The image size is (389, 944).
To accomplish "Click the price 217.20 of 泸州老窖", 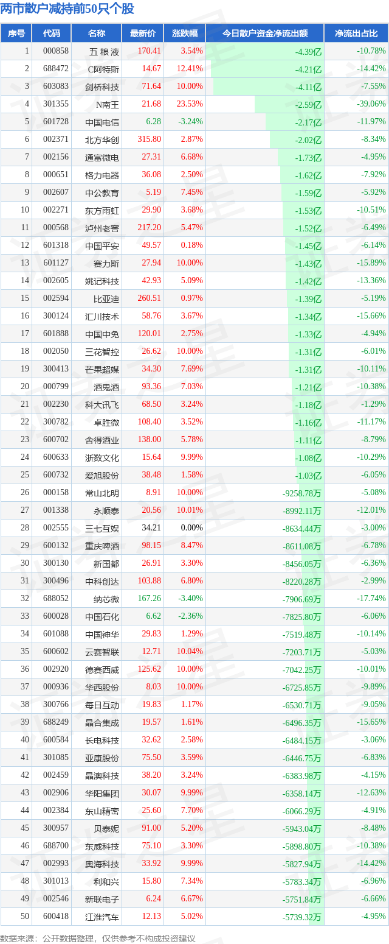I will coord(150,228).
